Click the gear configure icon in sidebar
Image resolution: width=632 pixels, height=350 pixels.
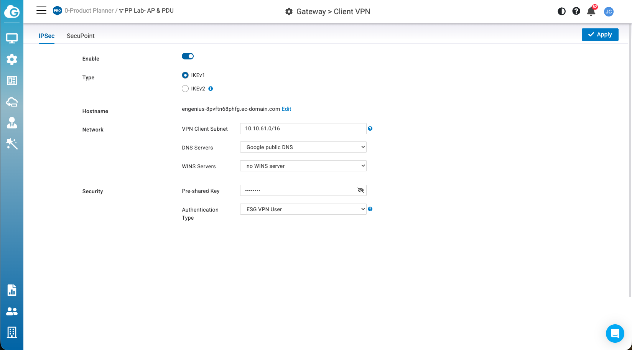pos(12,59)
